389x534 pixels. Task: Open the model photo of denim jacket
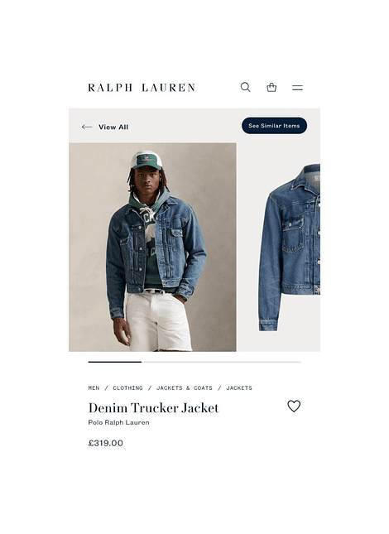tap(152, 247)
